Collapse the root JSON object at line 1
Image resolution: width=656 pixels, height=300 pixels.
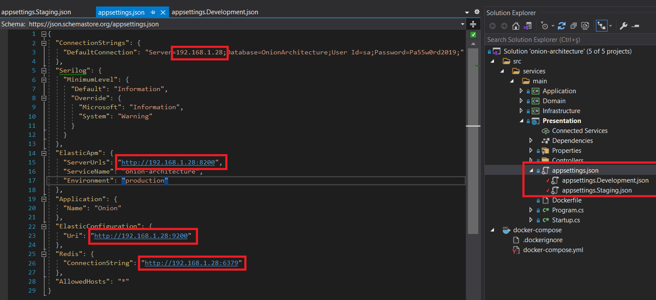pyautogui.click(x=43, y=34)
